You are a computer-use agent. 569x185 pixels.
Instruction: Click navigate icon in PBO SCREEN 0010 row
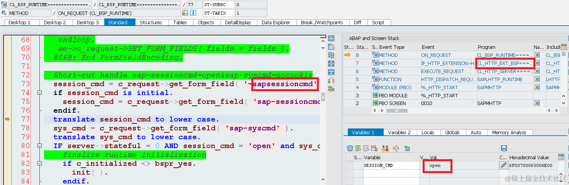[x=537, y=103]
